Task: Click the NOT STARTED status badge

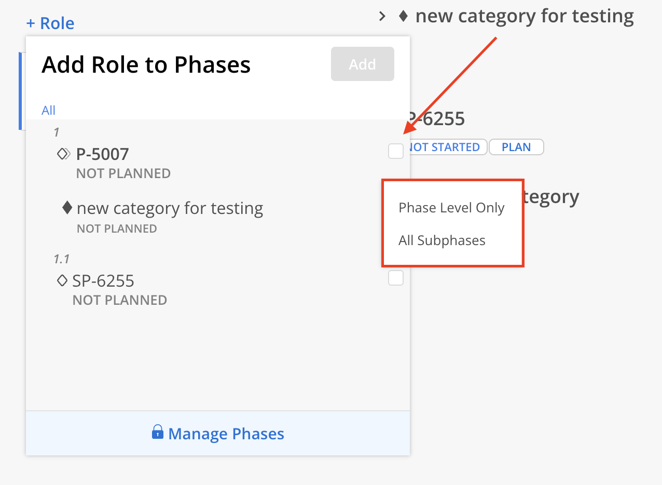Action: click(445, 147)
